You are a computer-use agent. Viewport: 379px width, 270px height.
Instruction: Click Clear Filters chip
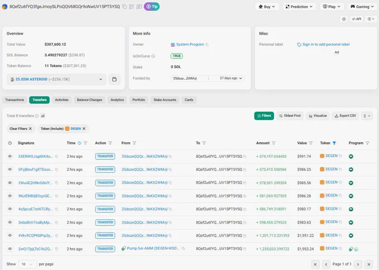(x=21, y=129)
